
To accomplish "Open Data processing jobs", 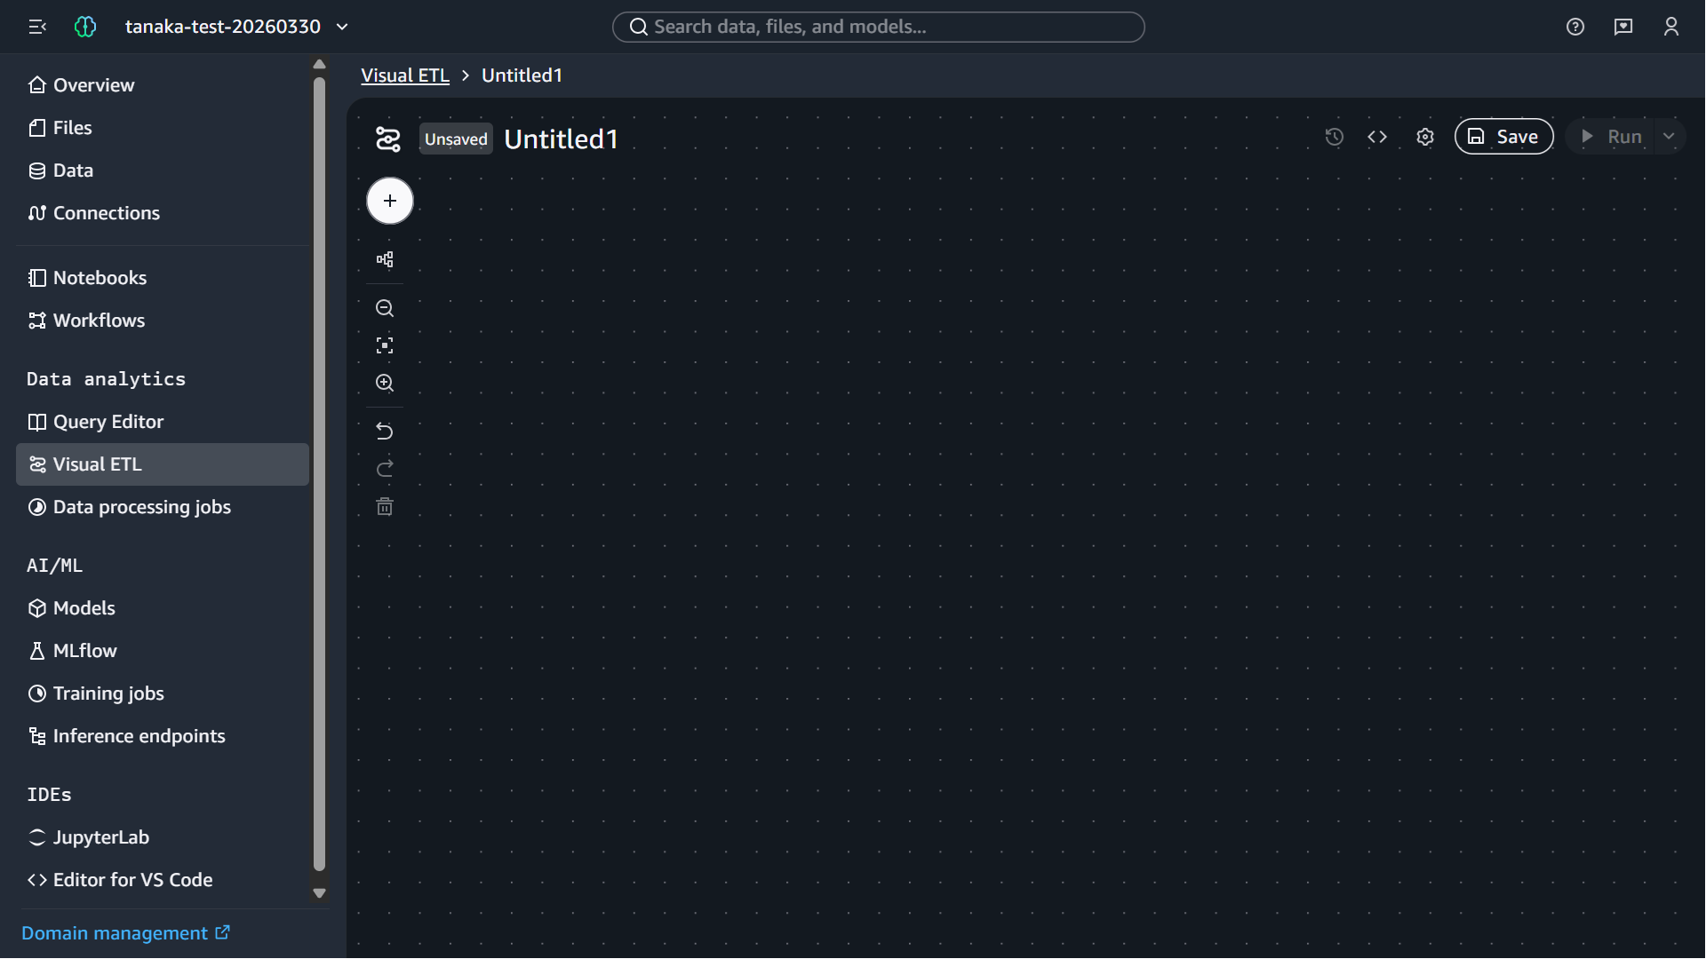I will 163,507.
